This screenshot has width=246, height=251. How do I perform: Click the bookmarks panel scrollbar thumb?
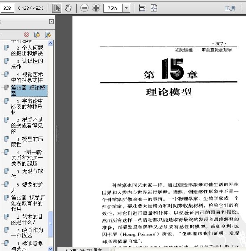pos(50,224)
